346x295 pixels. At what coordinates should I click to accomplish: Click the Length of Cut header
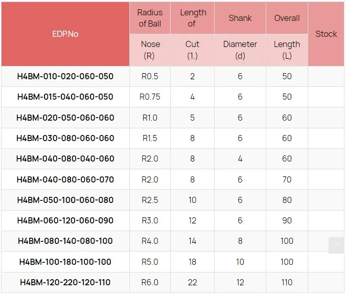click(x=193, y=34)
